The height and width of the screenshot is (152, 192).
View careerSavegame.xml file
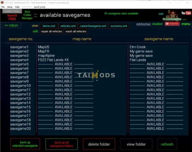pyautogui.click(x=93, y=26)
